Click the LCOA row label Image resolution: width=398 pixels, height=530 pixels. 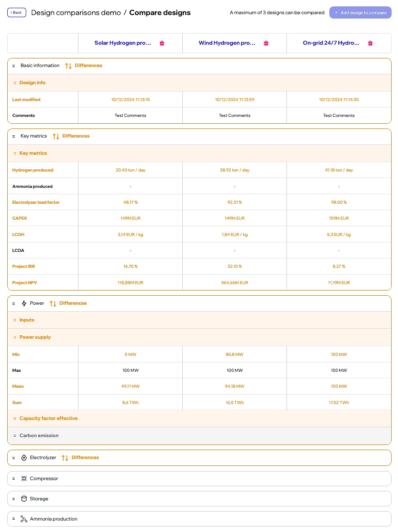[18, 251]
